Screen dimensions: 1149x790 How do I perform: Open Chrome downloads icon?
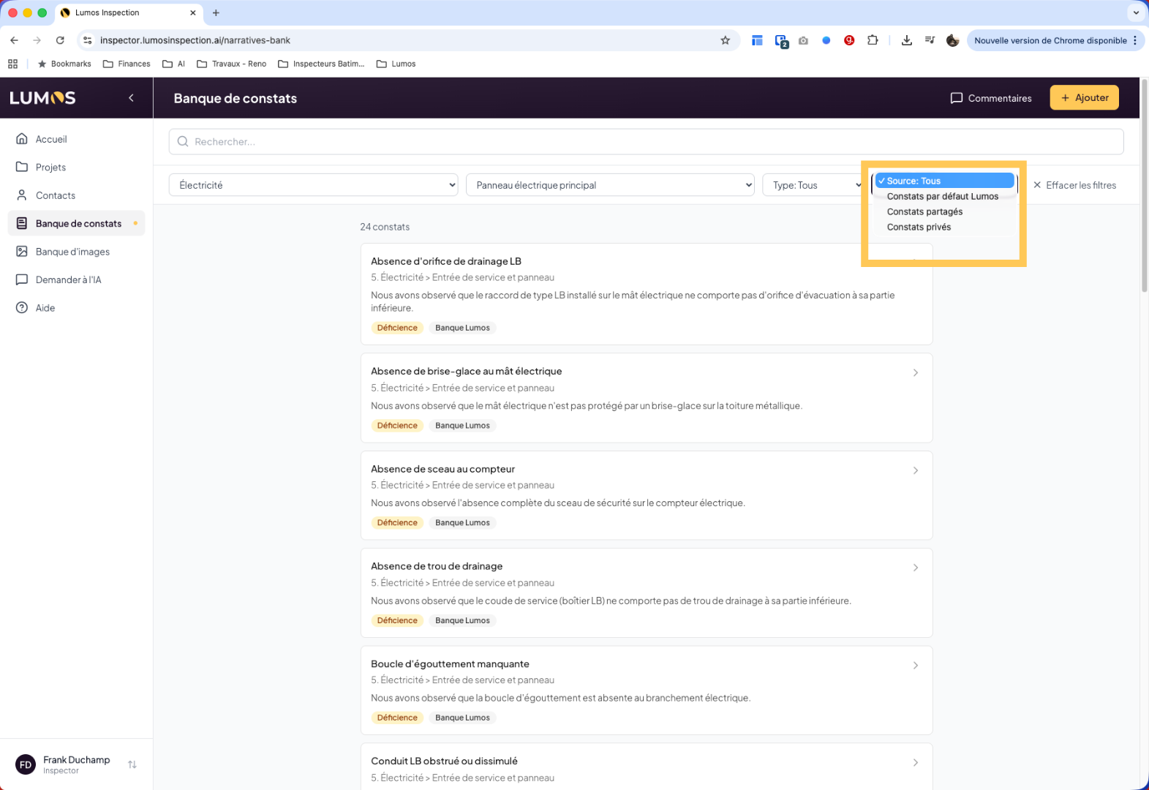click(906, 40)
